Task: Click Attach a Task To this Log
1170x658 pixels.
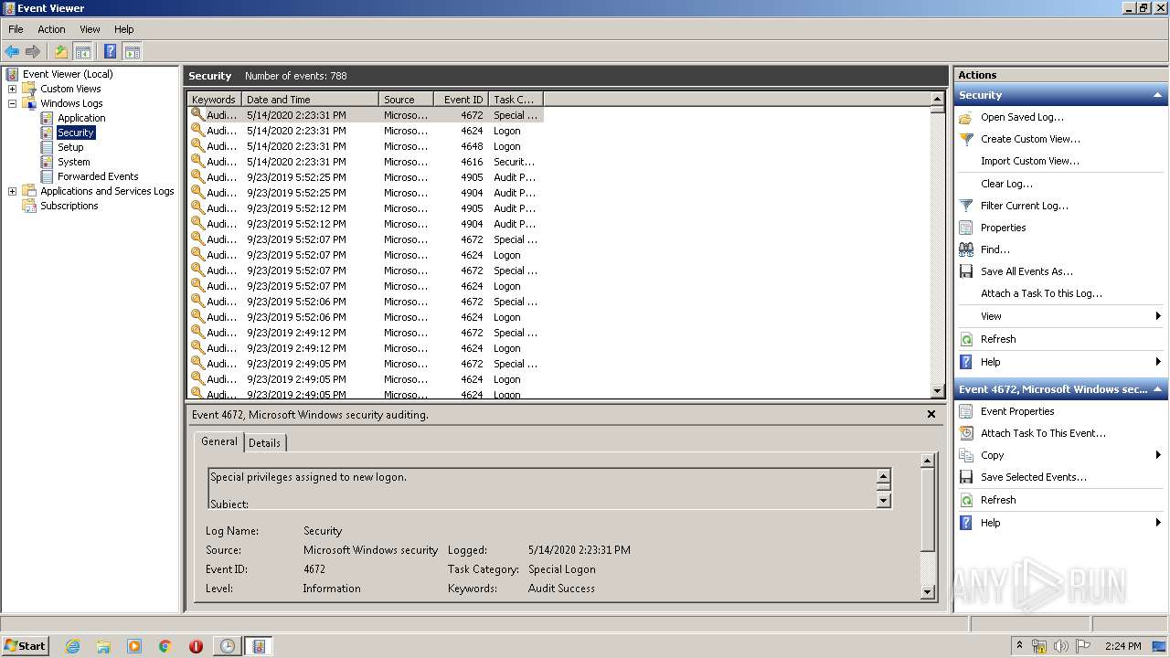Action: [1041, 293]
